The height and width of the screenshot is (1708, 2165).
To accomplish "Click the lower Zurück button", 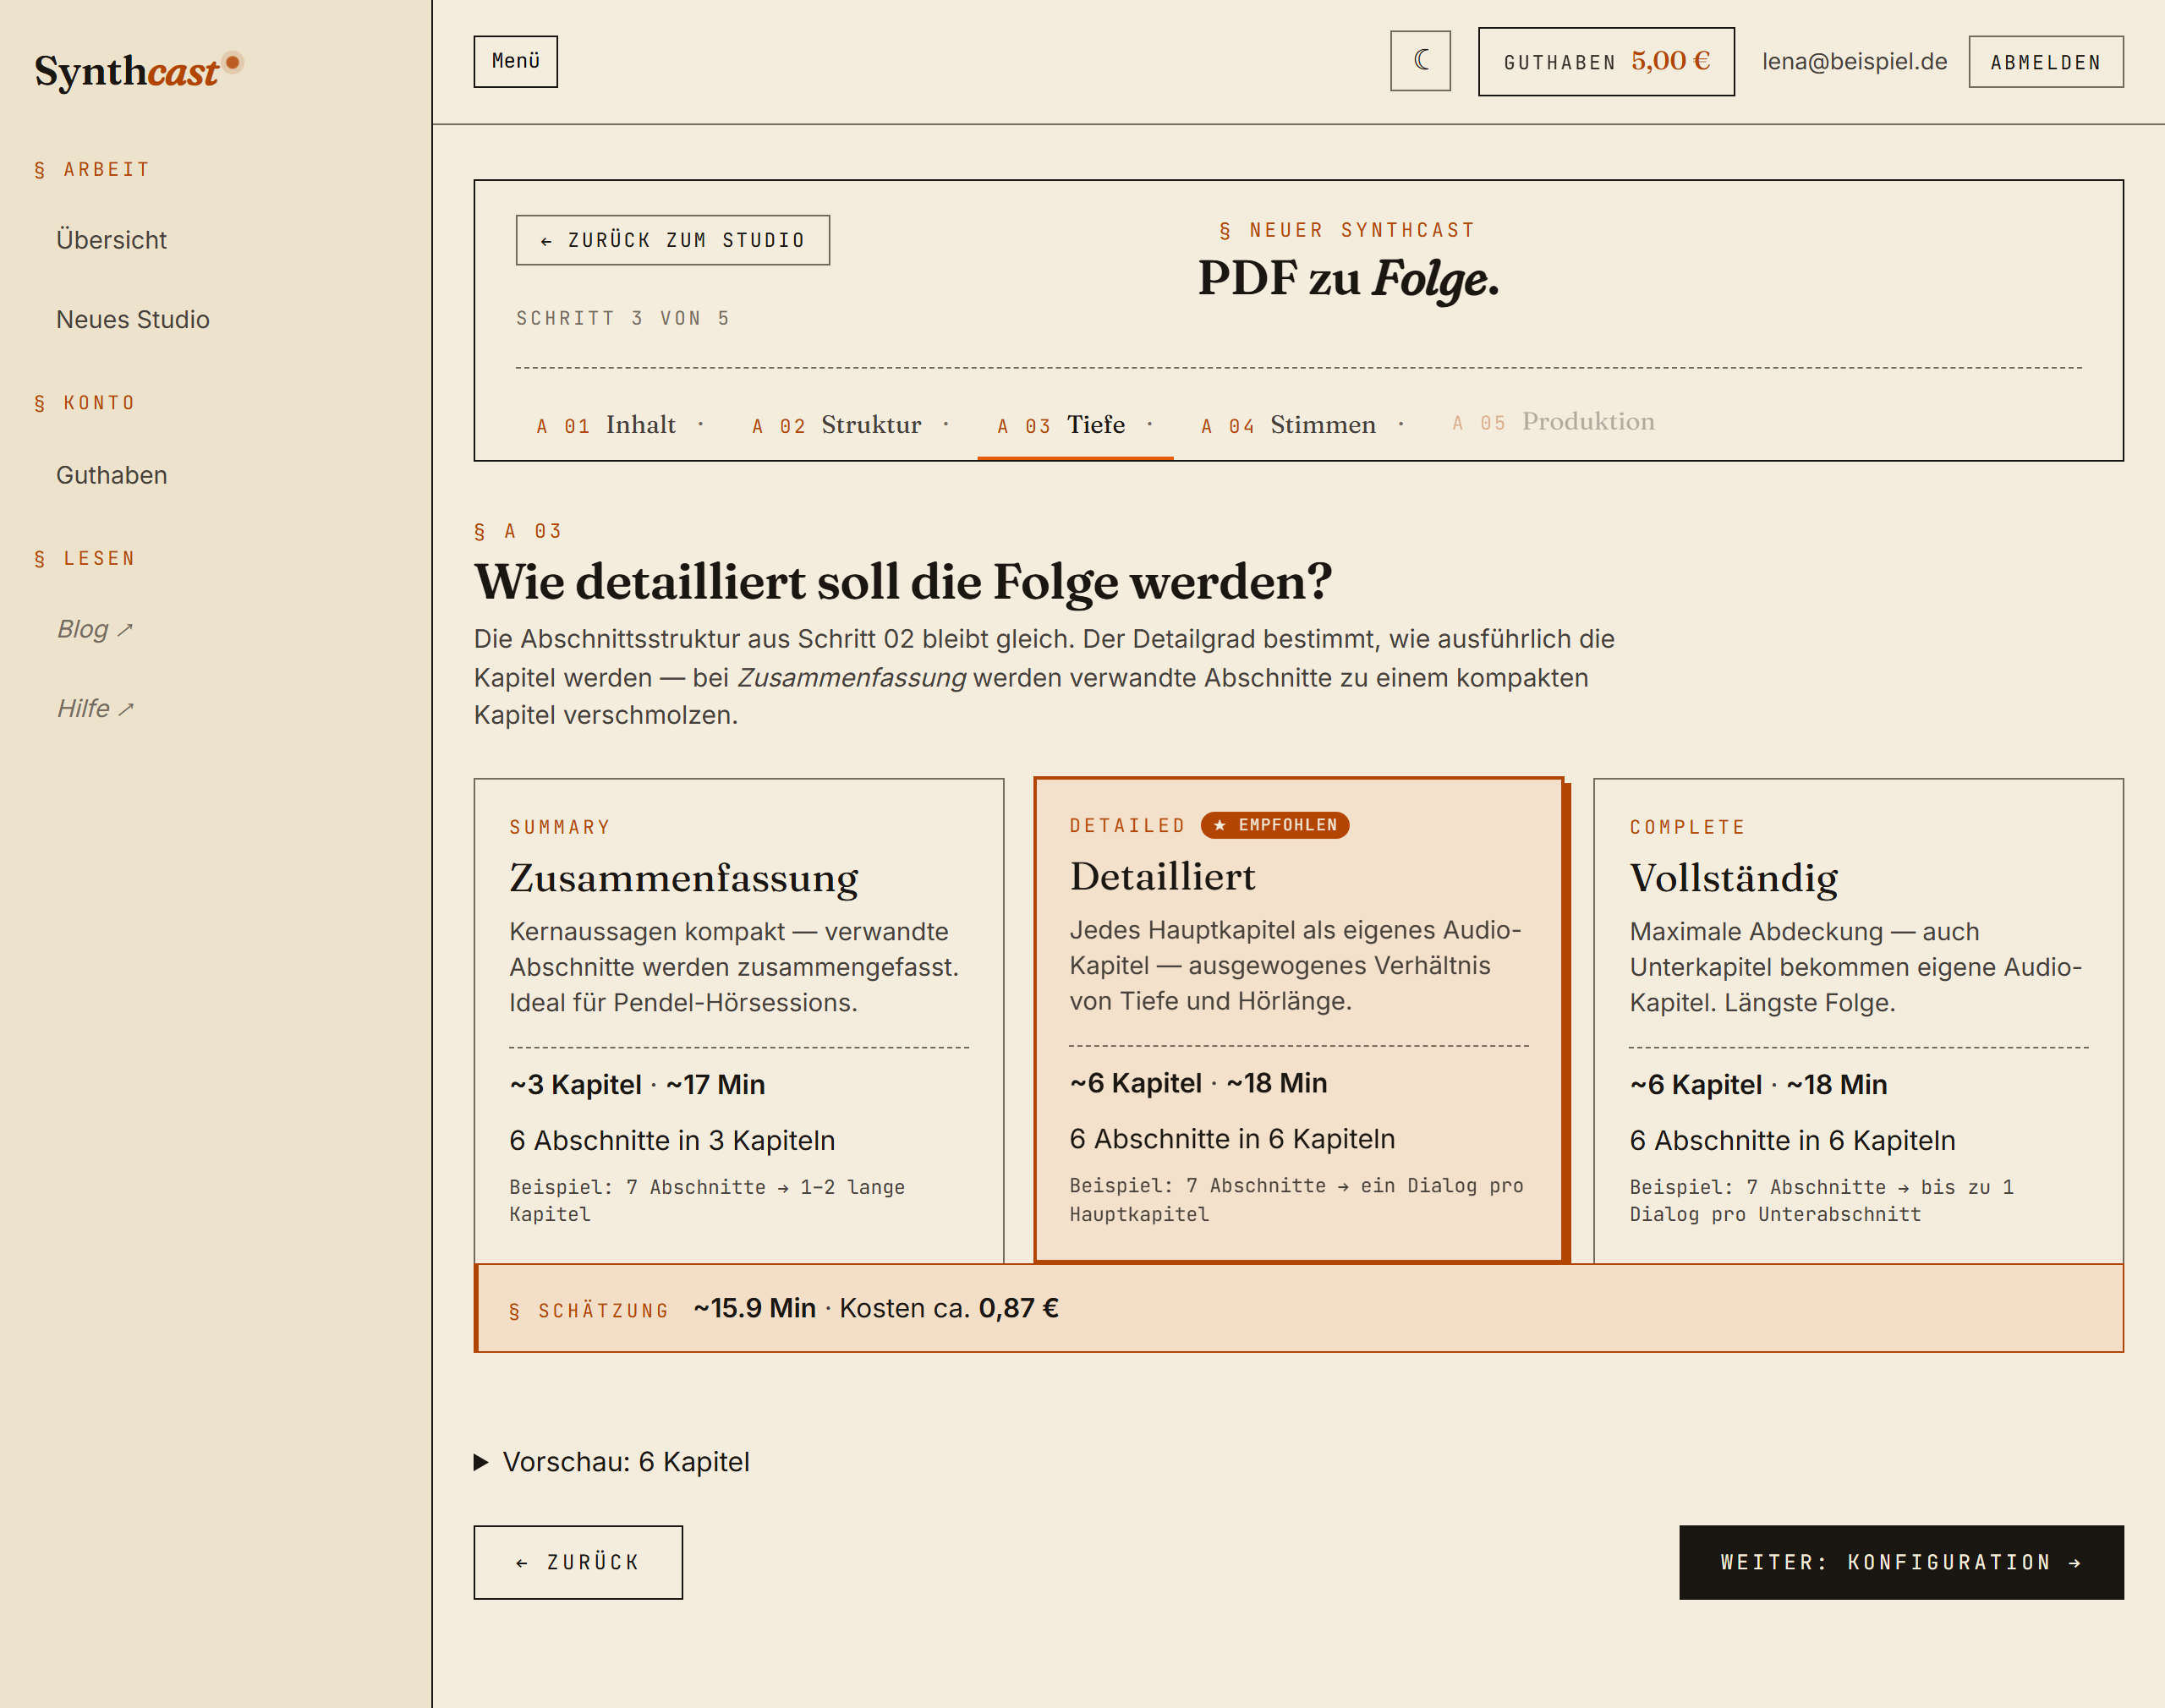I will (x=578, y=1562).
